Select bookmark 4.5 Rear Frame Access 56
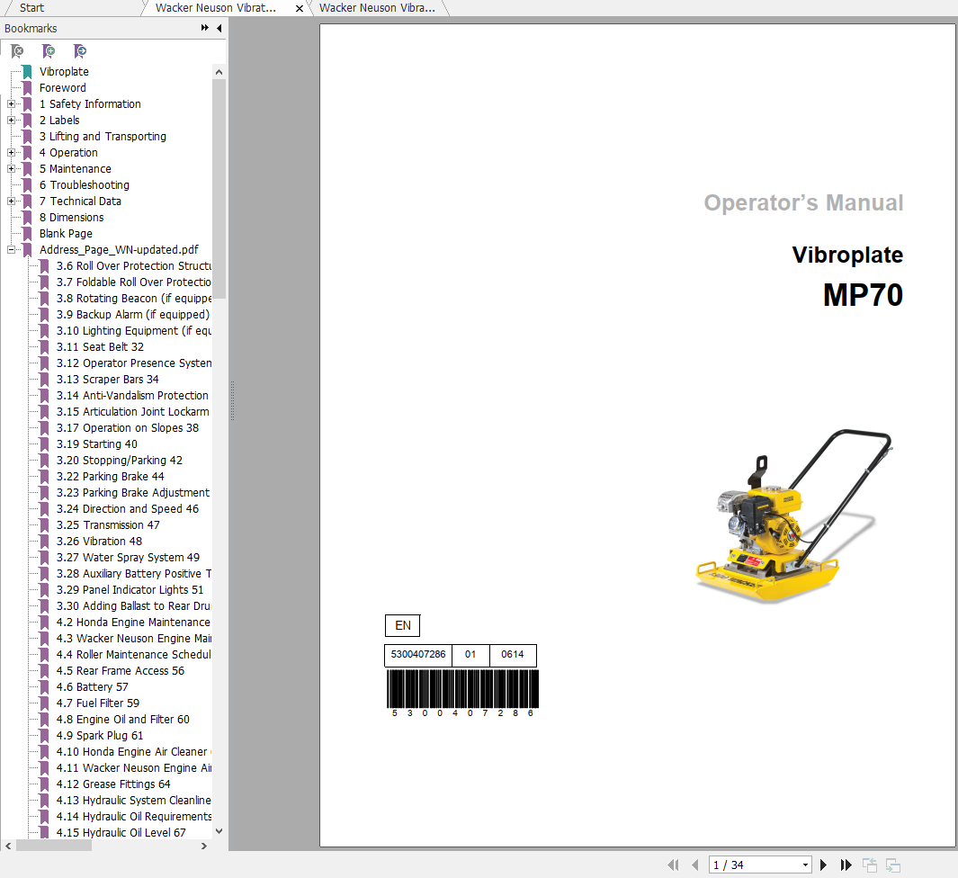 click(x=121, y=671)
